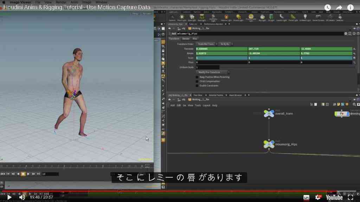Select the mixamorig_Hips null node

point(269,144)
